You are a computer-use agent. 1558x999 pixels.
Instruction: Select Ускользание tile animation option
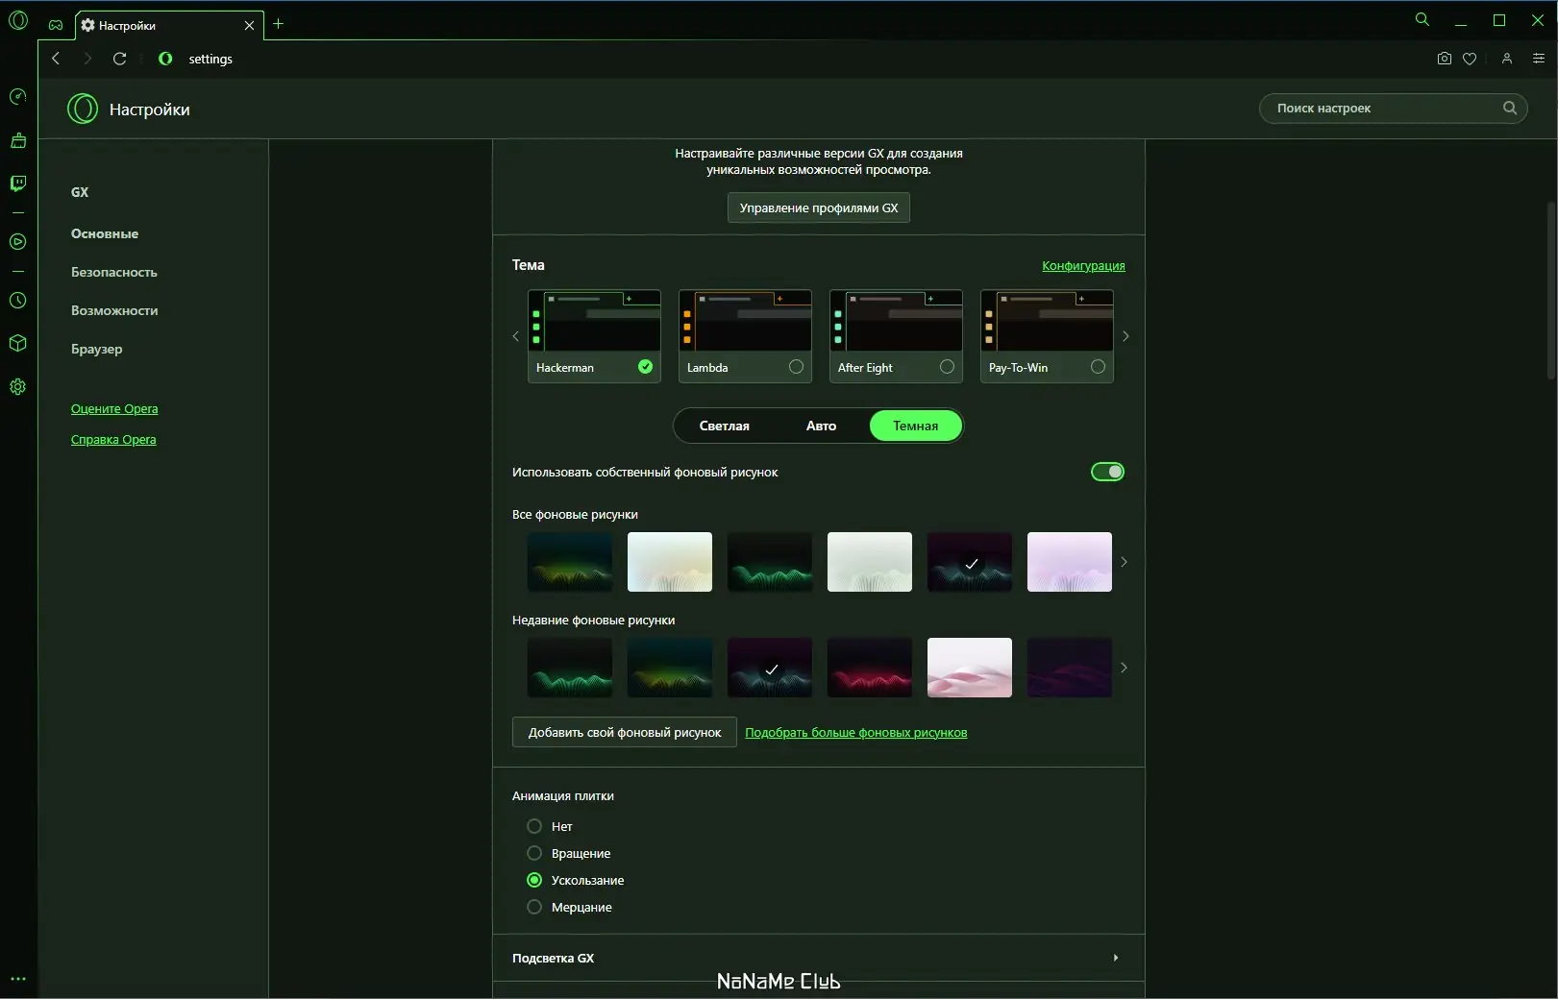click(x=534, y=880)
